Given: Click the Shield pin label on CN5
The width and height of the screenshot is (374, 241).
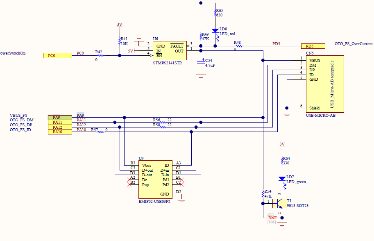Looking at the screenshot, I should [x=314, y=108].
